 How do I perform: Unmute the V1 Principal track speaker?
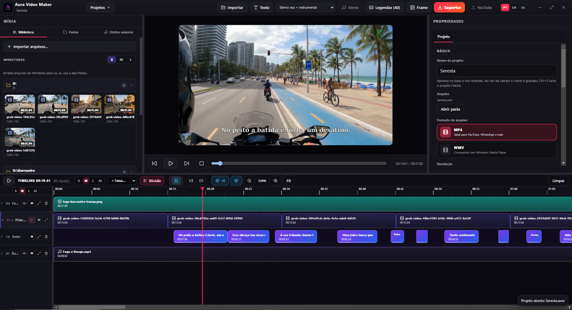(x=32, y=220)
